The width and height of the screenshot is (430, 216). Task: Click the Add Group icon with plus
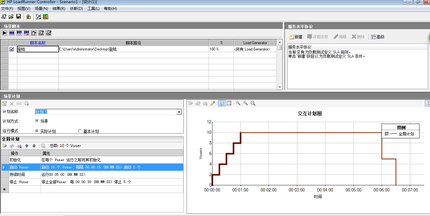tap(19, 33)
